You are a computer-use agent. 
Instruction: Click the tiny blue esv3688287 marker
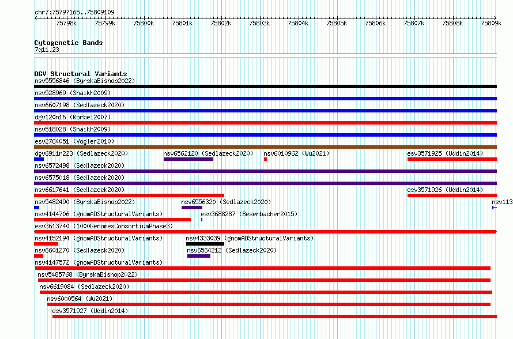coord(202,220)
